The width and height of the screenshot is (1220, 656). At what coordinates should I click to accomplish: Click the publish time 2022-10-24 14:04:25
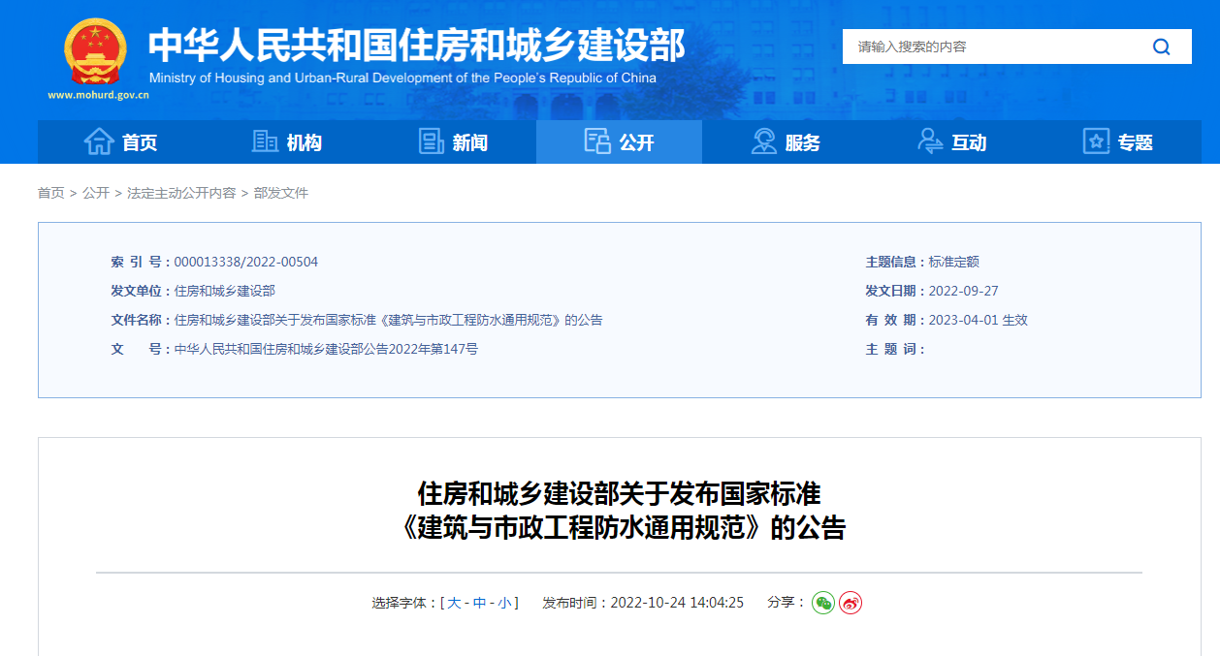[x=676, y=603]
